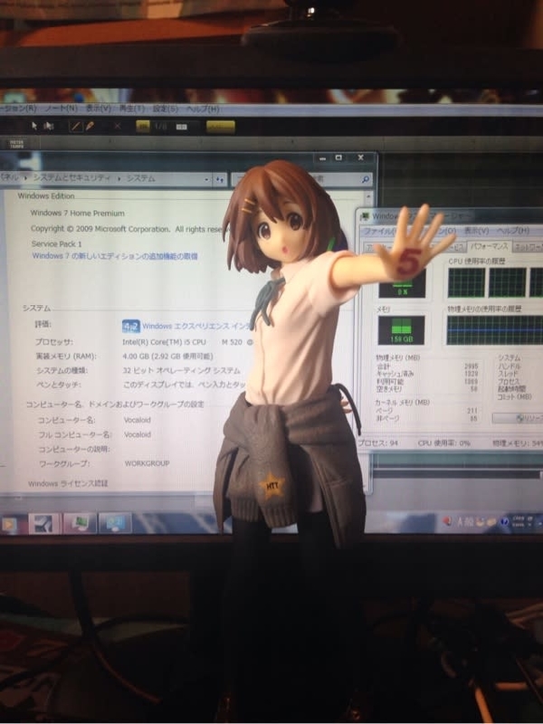
Task: Open the address bar history dropdown arrow
Action: pyautogui.click(x=206, y=179)
